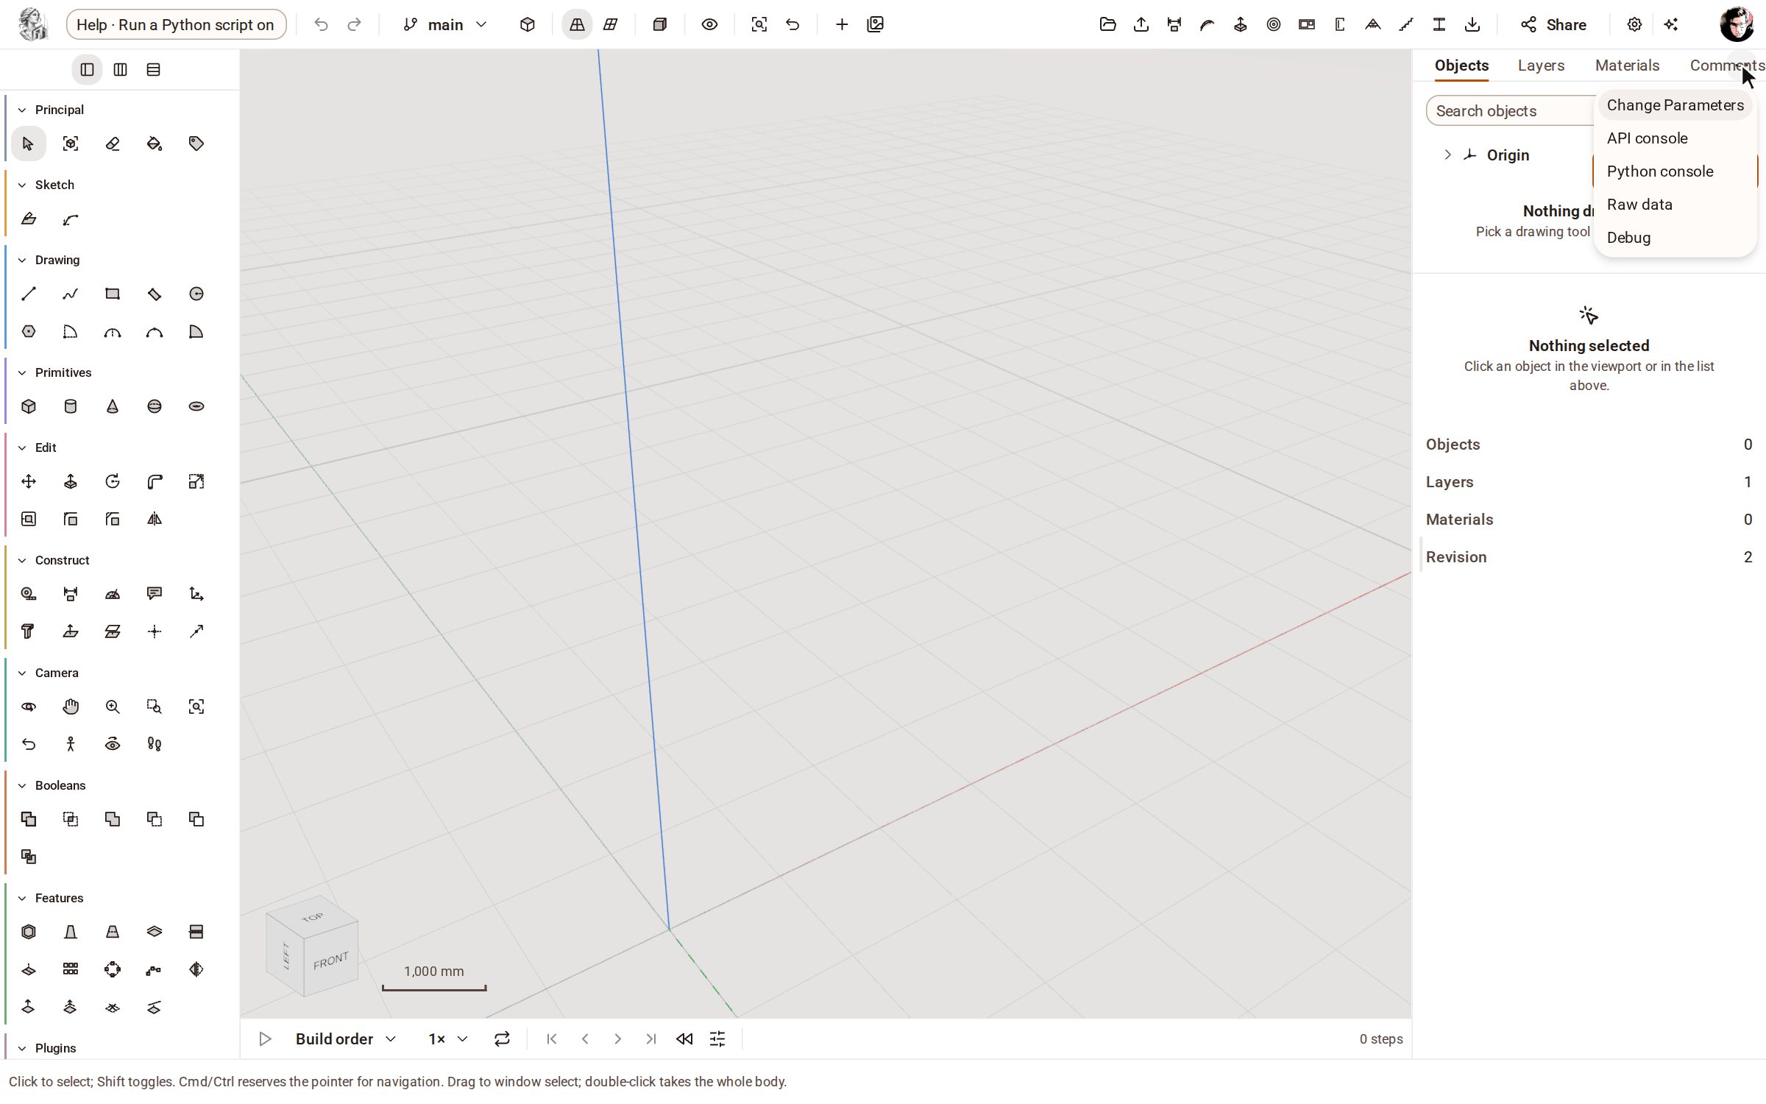Viewport: 1766px width, 1104px height.
Task: Switch to the Layers tab
Action: [x=1541, y=66]
